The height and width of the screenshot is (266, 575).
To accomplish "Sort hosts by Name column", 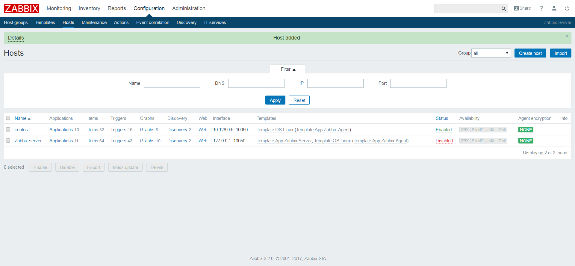I will (x=22, y=118).
